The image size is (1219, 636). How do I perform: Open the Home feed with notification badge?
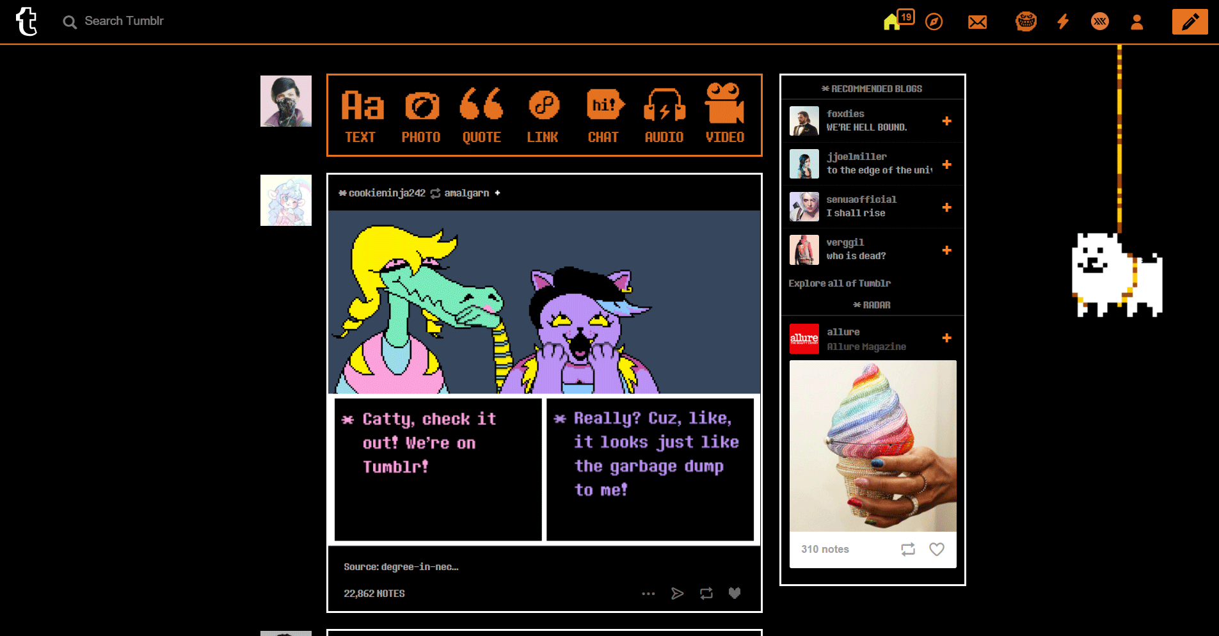(x=893, y=21)
